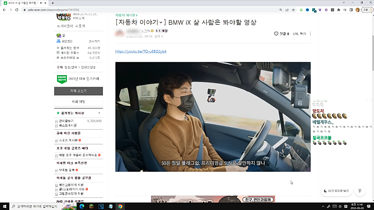Share this page via address bar share icon
This screenshot has height=210, width=374.
point(287,10)
